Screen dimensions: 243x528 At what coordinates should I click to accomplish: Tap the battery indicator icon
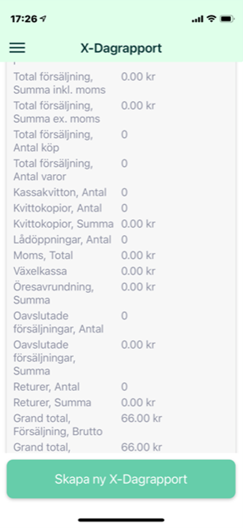click(x=227, y=19)
